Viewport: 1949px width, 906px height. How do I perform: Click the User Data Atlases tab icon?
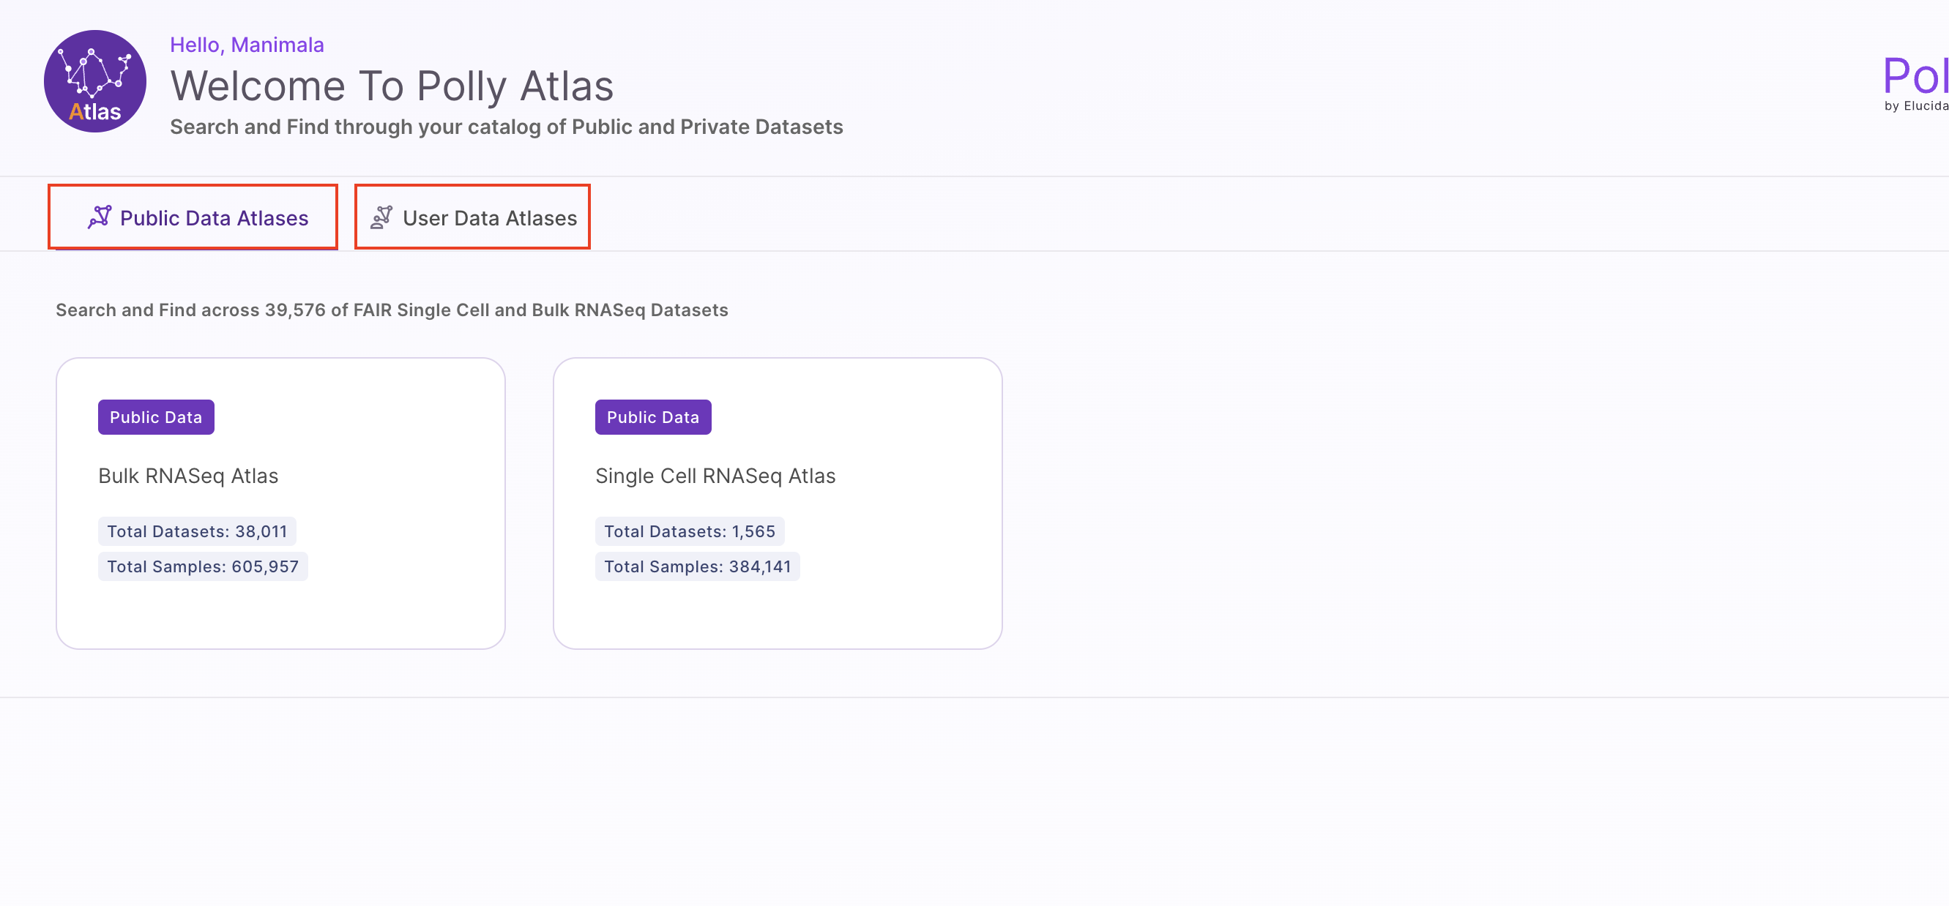click(381, 217)
